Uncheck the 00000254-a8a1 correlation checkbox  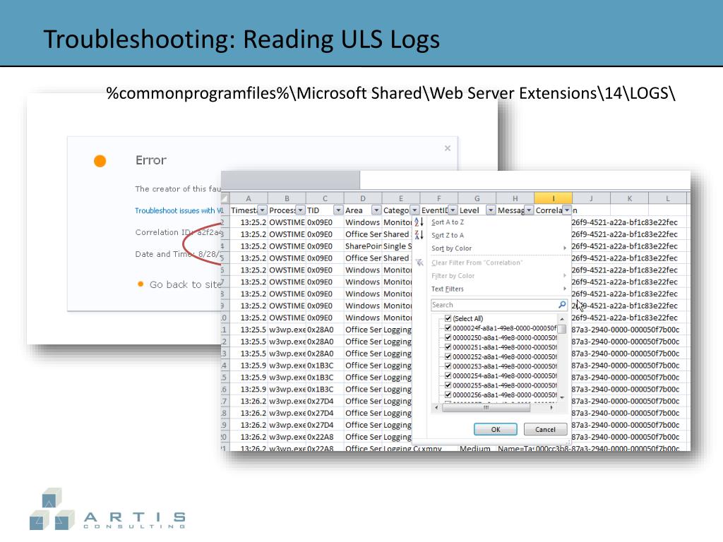pyautogui.click(x=448, y=375)
